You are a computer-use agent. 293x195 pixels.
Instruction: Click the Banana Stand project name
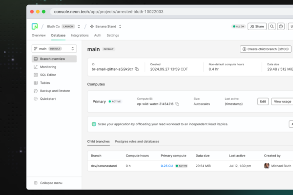pyautogui.click(x=106, y=26)
